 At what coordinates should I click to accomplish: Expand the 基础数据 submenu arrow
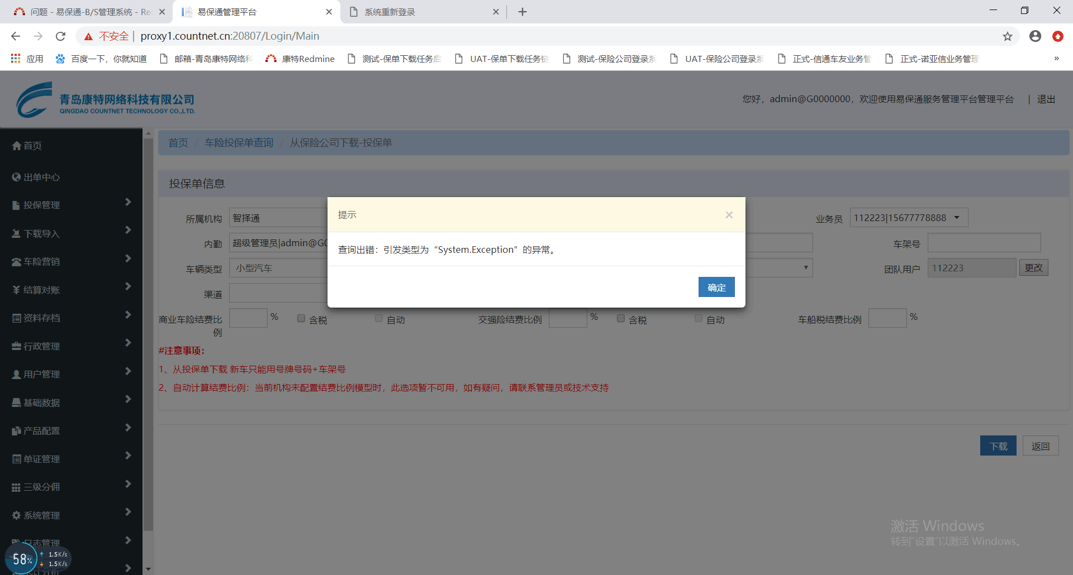(128, 399)
